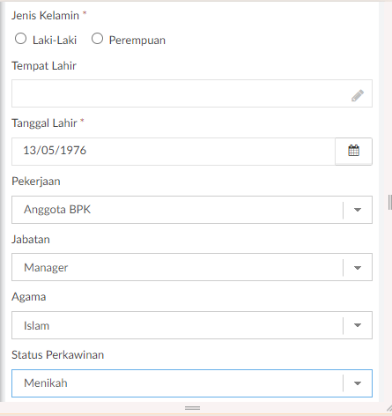Click the Tanggal Lahir date field
392x416 pixels.
pos(174,152)
